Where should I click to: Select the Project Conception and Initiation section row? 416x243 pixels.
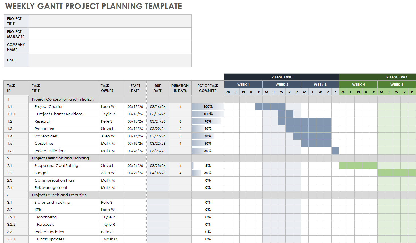tap(63, 99)
